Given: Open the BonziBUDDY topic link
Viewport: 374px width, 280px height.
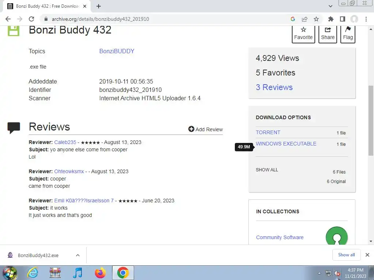Looking at the screenshot, I should point(117,51).
